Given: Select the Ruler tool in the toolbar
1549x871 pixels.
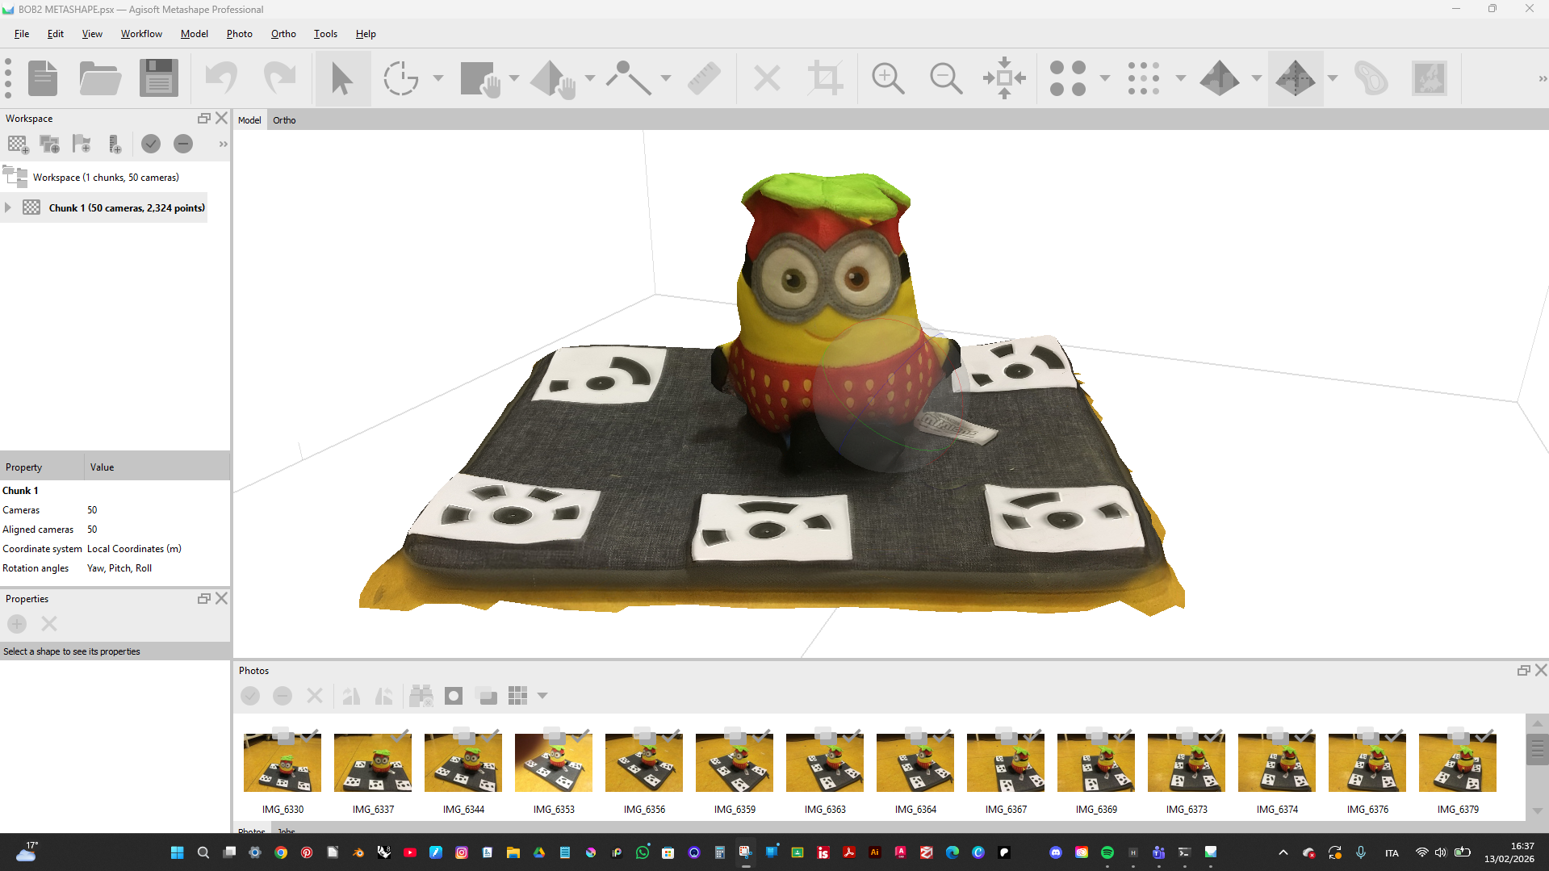Looking at the screenshot, I should tap(703, 77).
